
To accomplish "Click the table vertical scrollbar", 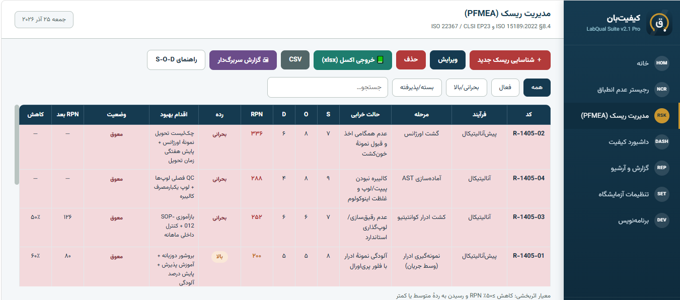I will click(x=17, y=144).
